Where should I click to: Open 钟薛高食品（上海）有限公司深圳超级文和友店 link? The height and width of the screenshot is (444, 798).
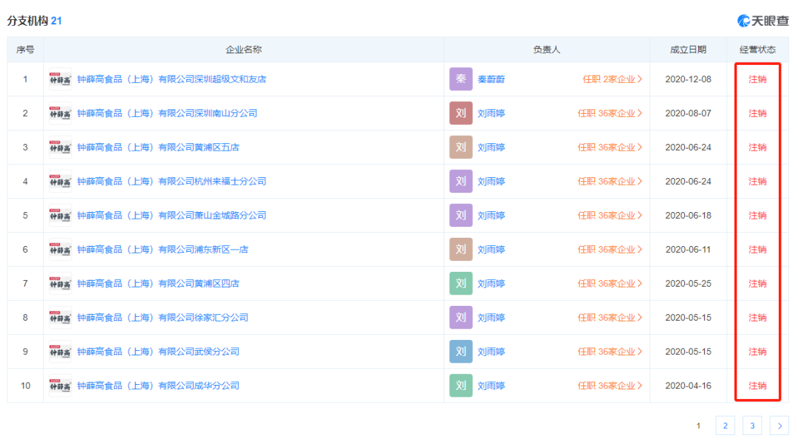[171, 79]
